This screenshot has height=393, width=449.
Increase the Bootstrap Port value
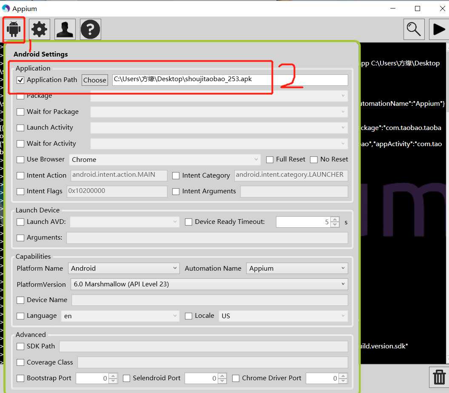point(113,376)
